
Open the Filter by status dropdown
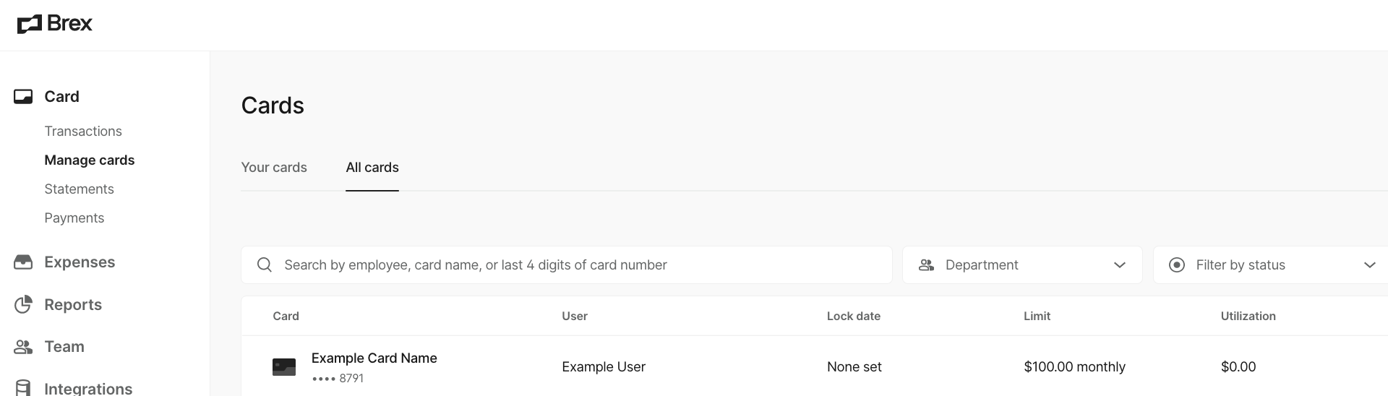[1368, 265]
